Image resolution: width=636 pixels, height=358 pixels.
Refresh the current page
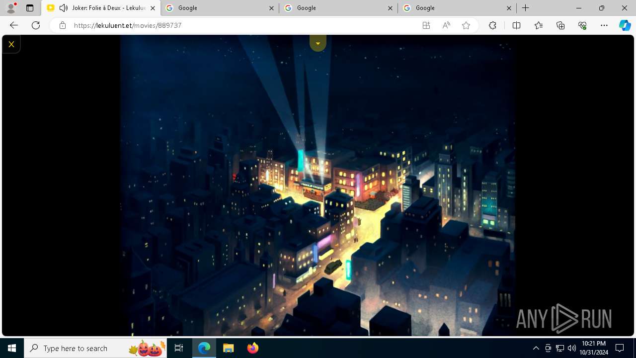(36, 25)
